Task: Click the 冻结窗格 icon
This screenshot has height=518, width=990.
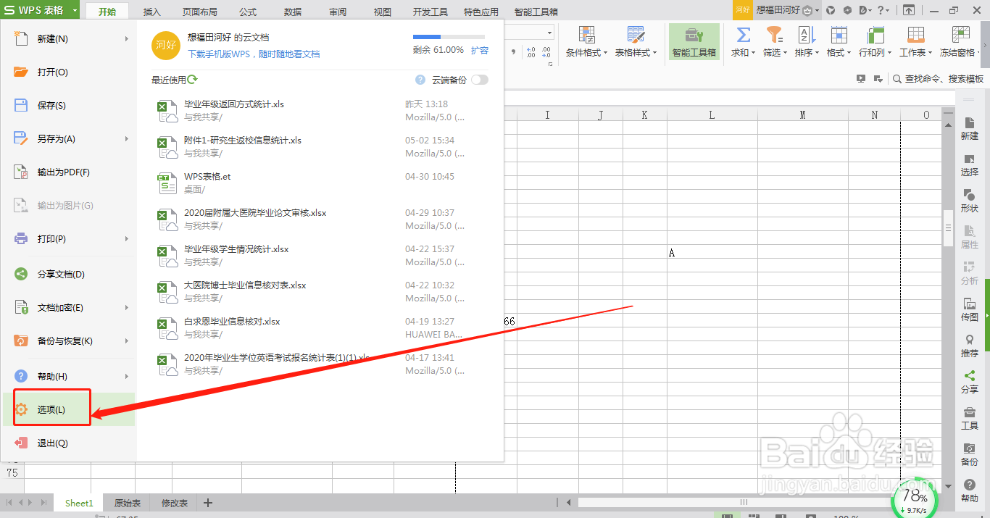Action: pos(960,35)
